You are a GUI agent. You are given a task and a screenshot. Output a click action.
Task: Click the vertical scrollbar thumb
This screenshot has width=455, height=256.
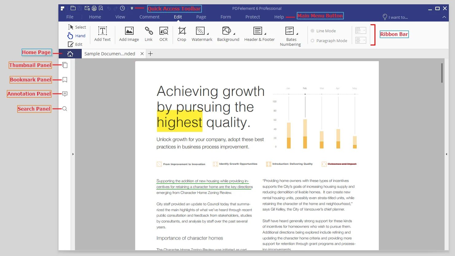[442, 73]
